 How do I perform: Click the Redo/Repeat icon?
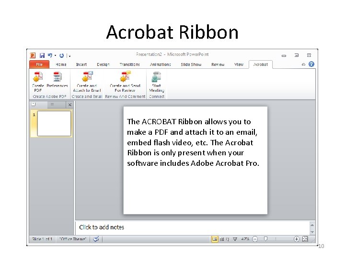(62, 55)
